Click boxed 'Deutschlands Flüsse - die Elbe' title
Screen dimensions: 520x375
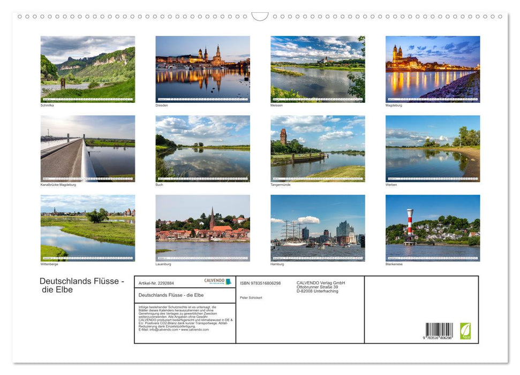click(x=171, y=295)
